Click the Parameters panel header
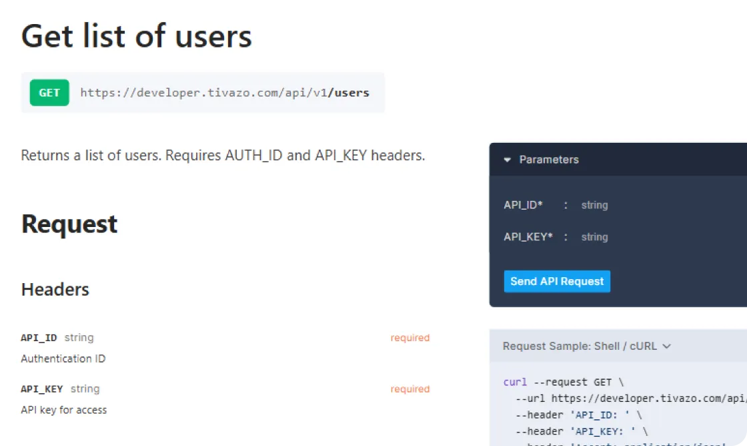The image size is (747, 446). pos(549,160)
